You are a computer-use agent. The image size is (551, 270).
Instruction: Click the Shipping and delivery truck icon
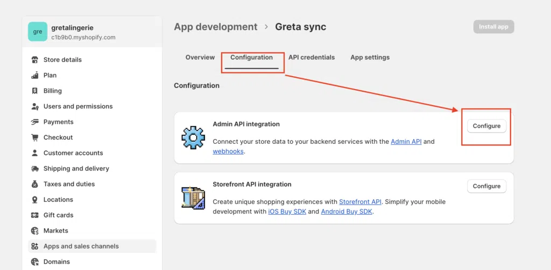tap(35, 169)
